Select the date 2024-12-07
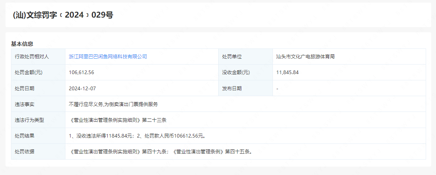Screen dimensions: 436x175 [x=82, y=88]
